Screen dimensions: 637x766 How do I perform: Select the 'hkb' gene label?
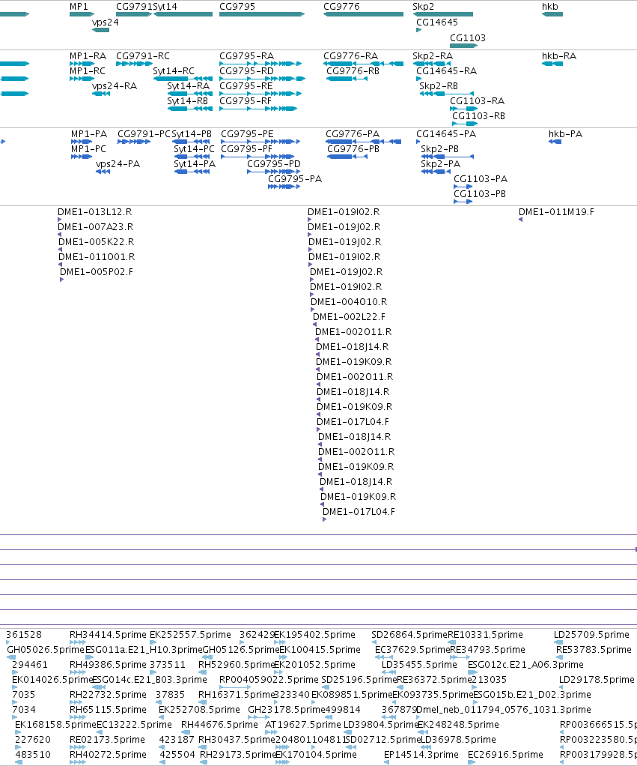(549, 7)
